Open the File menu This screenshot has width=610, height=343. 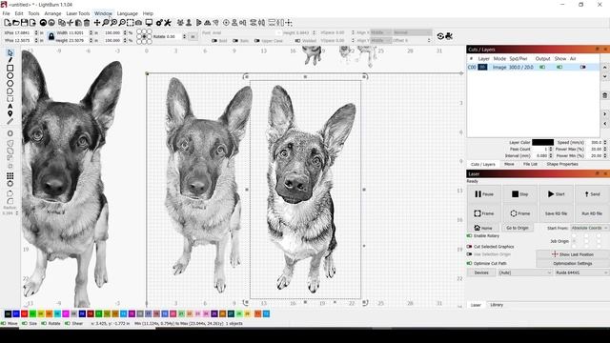tap(7, 13)
